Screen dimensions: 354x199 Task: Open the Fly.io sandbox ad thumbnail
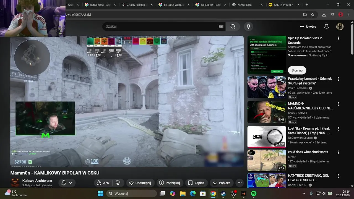pos(267,55)
